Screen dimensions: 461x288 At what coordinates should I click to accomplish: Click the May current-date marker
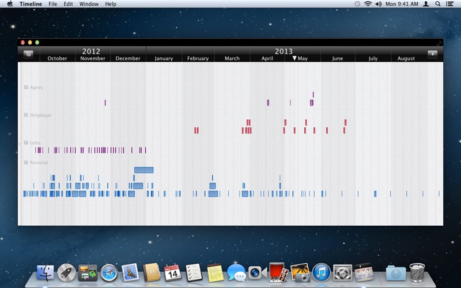[294, 58]
